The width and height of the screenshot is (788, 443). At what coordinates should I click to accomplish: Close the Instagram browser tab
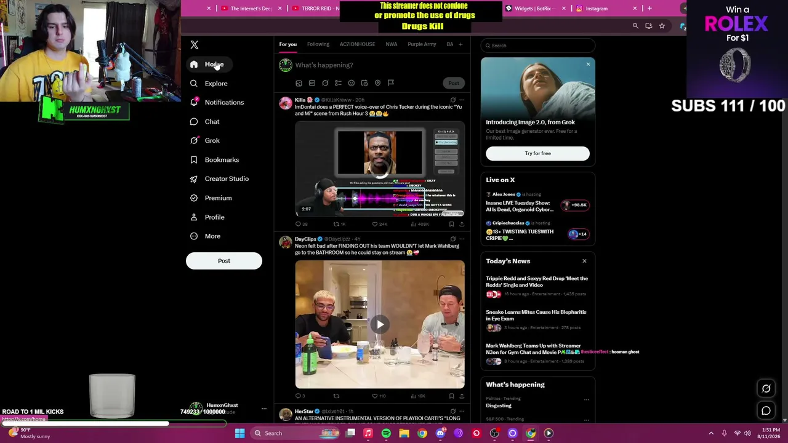pyautogui.click(x=635, y=9)
